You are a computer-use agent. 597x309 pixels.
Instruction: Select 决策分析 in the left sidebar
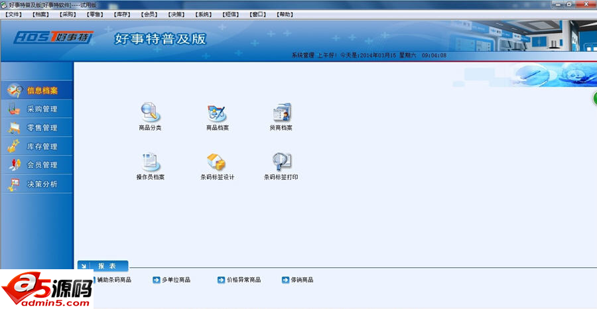click(36, 184)
